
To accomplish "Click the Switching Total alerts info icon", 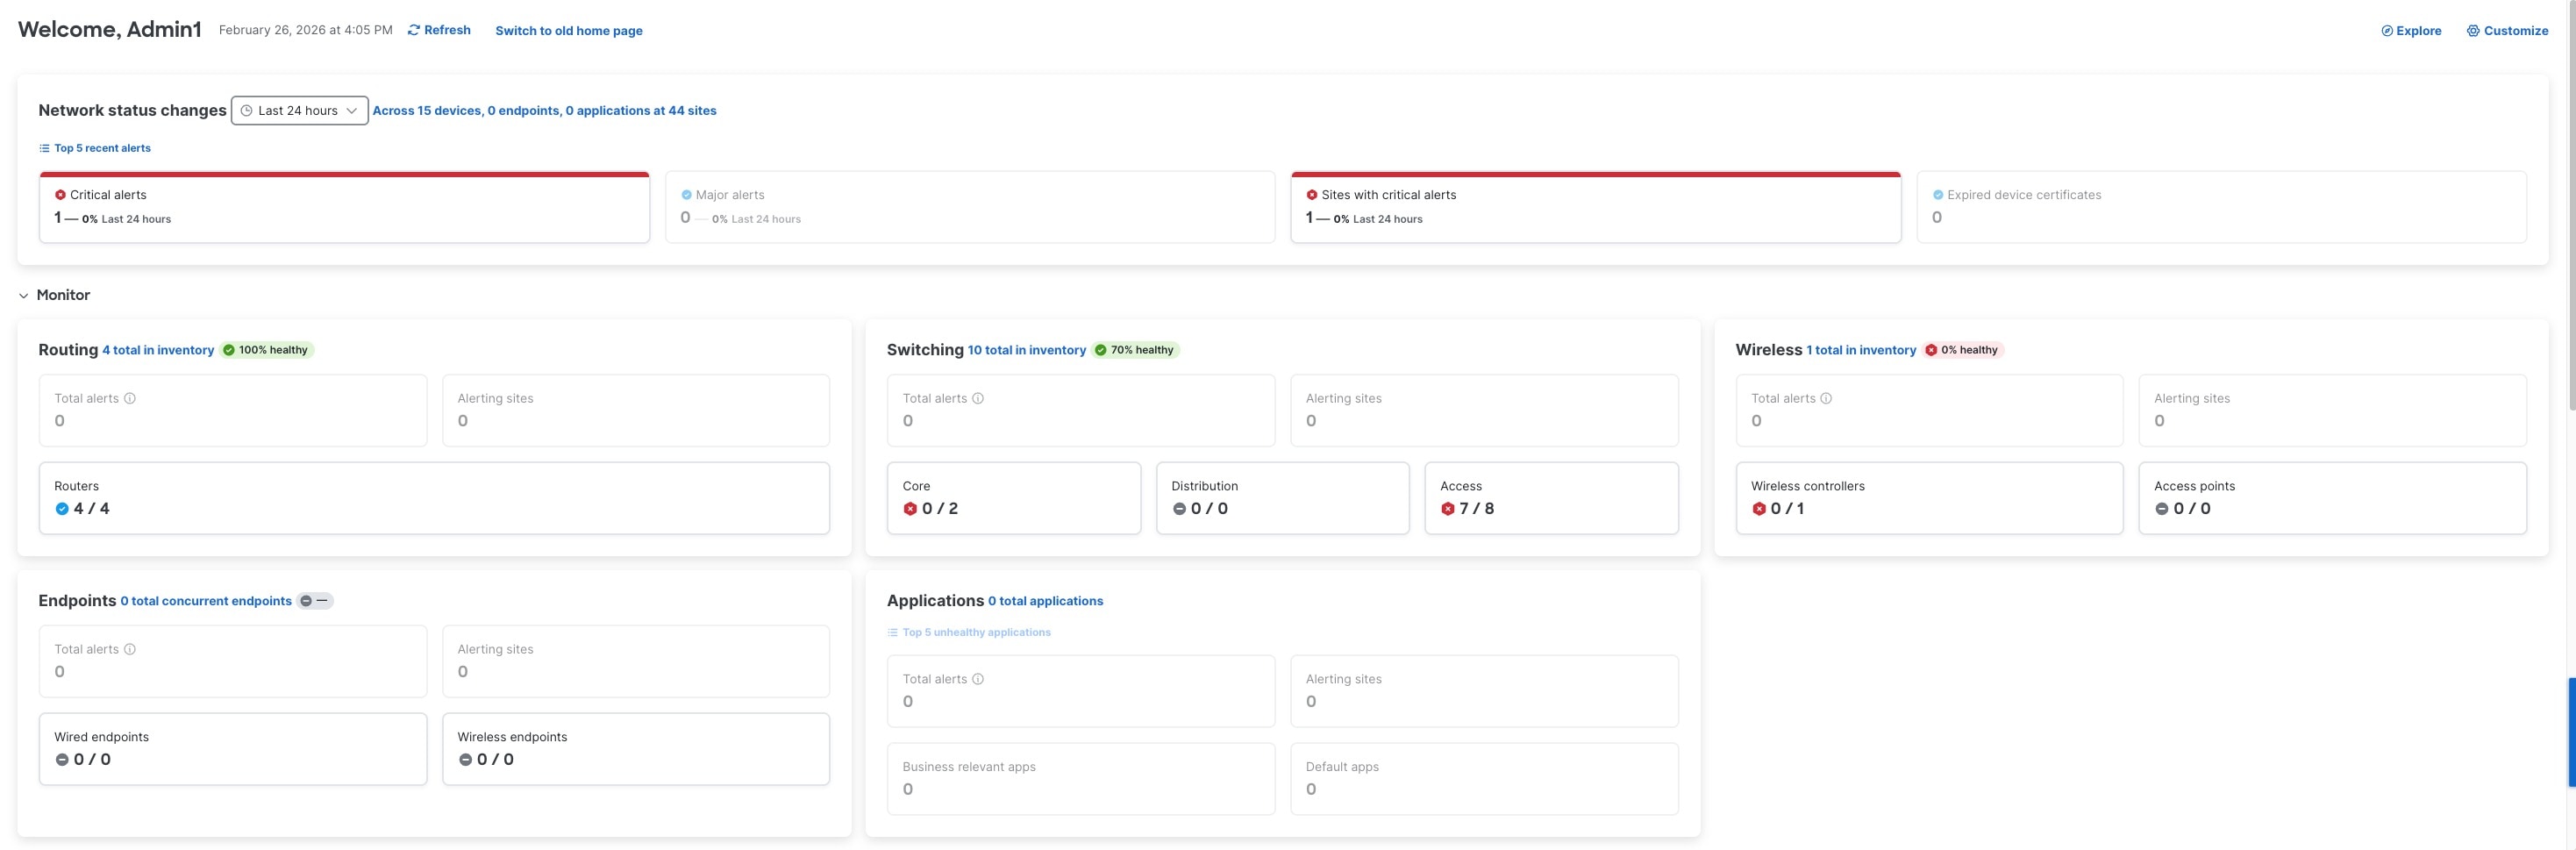I will click(x=978, y=398).
